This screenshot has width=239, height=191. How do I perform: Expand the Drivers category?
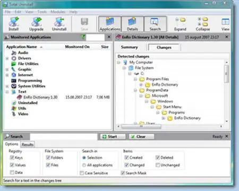point(7,58)
